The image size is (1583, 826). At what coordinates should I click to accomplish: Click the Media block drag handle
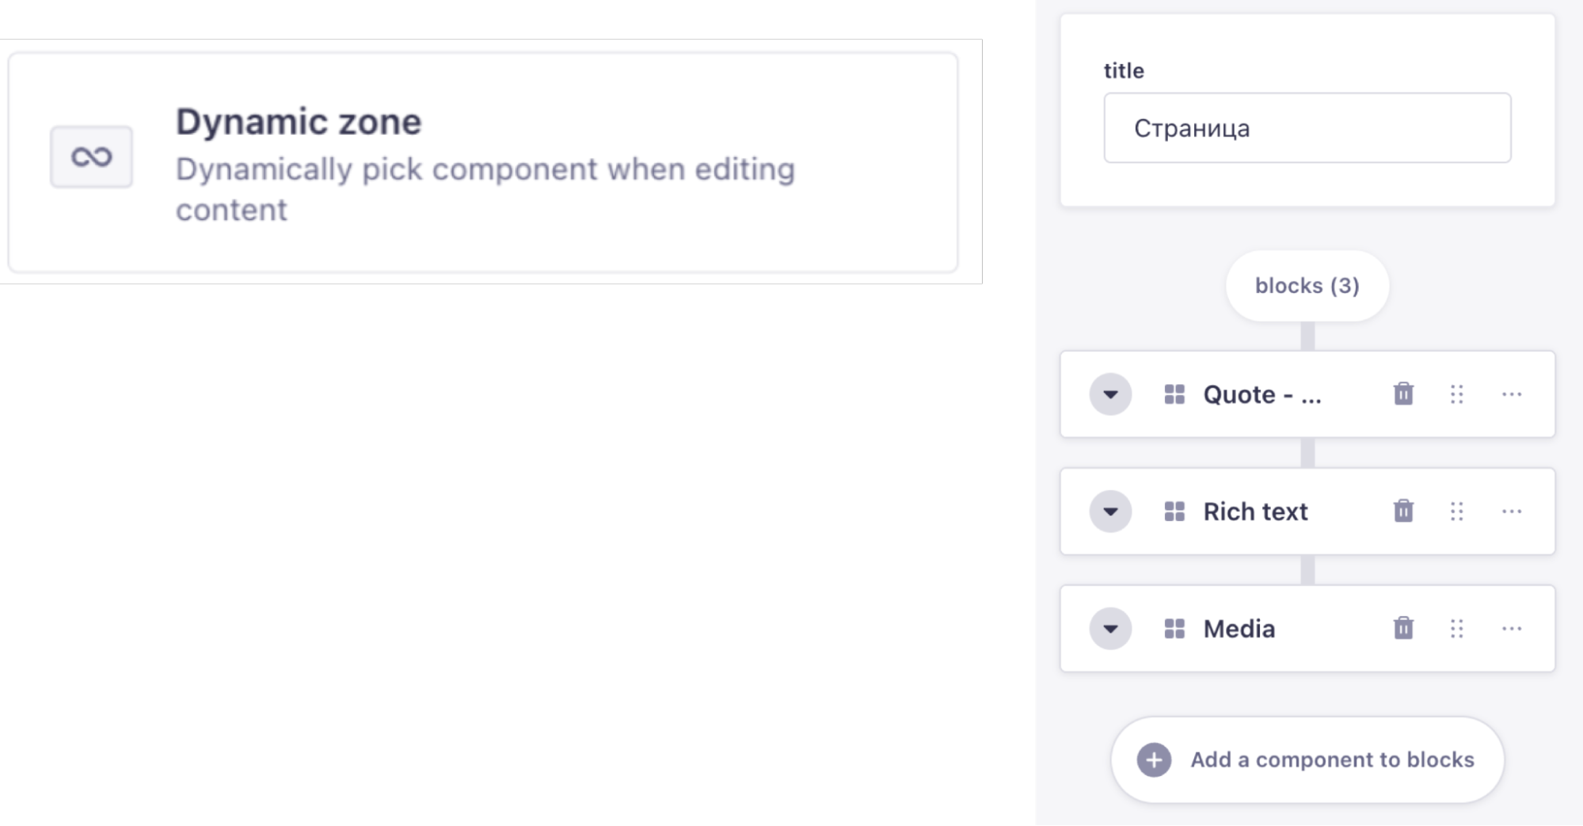[x=1457, y=629]
